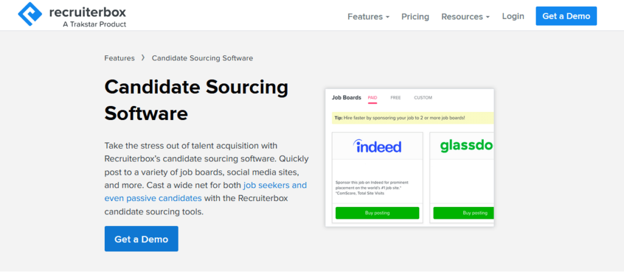Click the Indeed logo in job boards
Image resolution: width=624 pixels, height=274 pixels.
tap(377, 146)
